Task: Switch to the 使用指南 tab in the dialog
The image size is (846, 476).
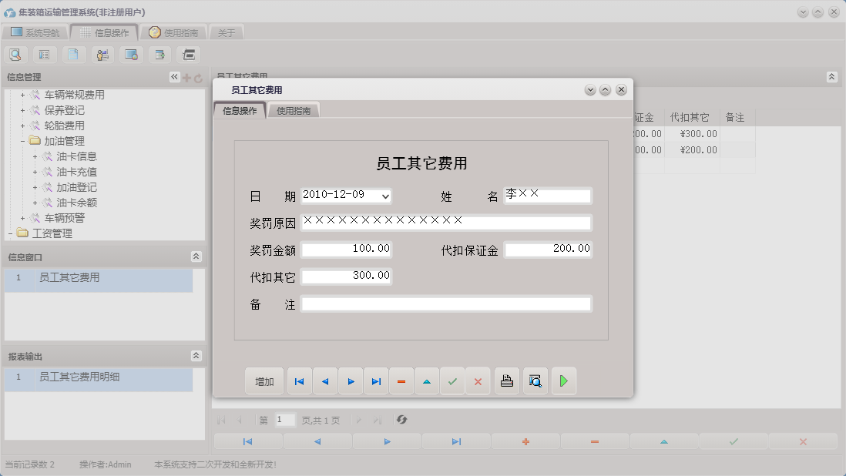Action: 294,110
